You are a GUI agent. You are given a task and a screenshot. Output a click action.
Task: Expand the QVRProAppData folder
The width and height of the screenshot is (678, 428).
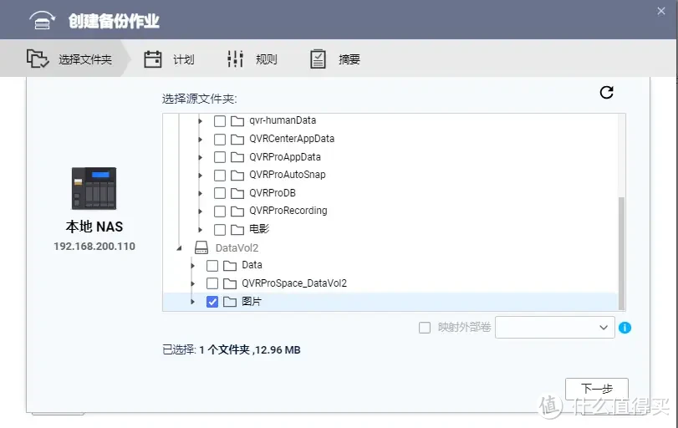coord(200,157)
